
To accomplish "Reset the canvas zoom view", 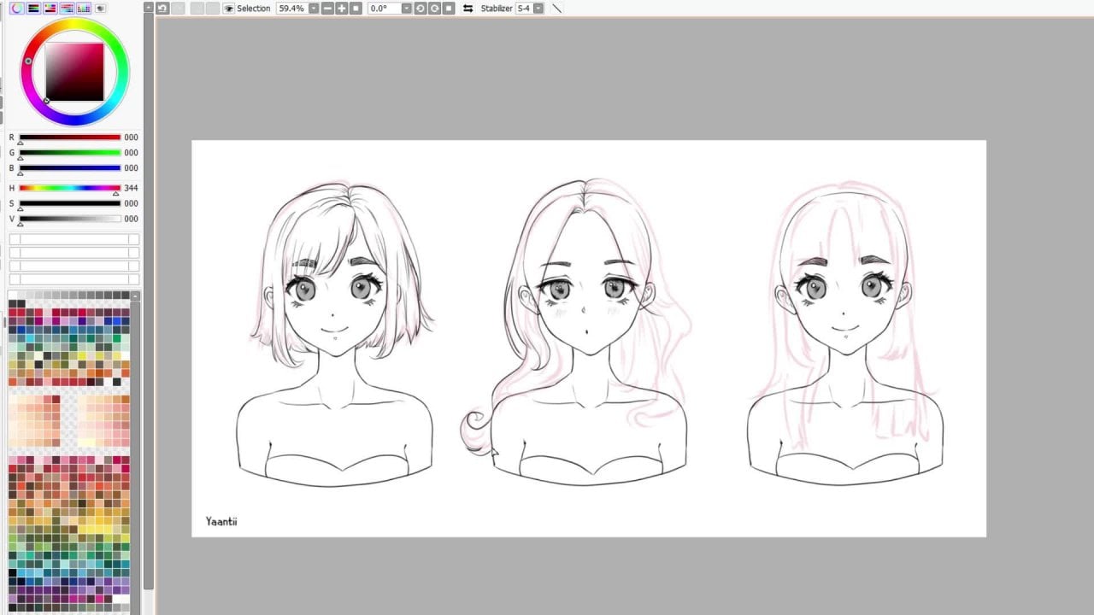I will pyautogui.click(x=356, y=8).
